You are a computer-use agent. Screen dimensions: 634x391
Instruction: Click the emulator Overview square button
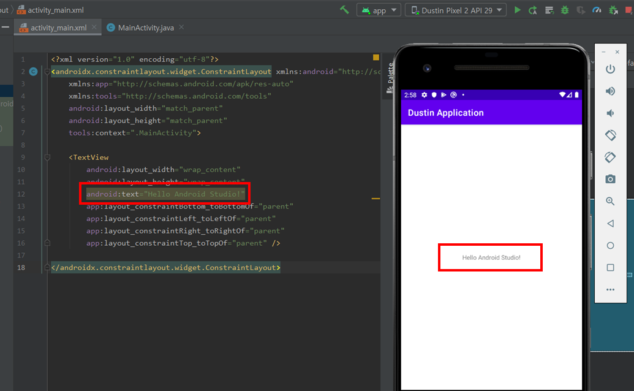tap(610, 268)
